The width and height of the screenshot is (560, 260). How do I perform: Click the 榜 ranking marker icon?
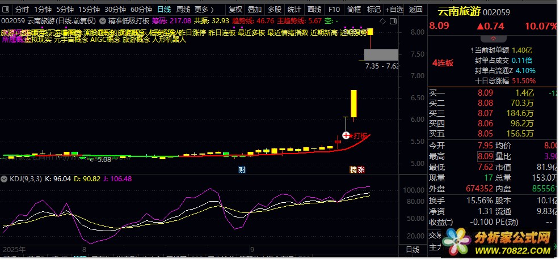[352, 169]
